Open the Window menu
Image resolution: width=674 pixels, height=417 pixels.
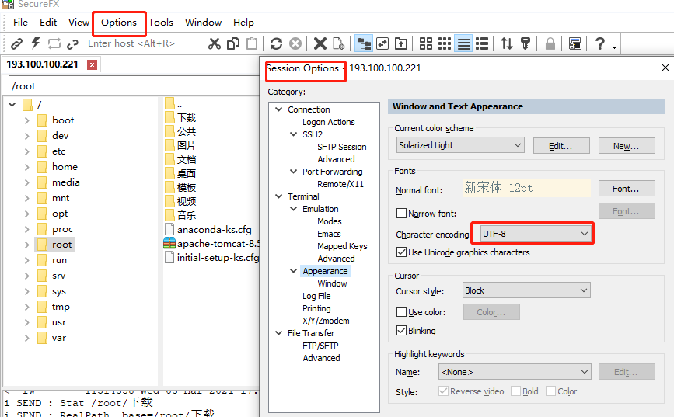click(x=204, y=23)
